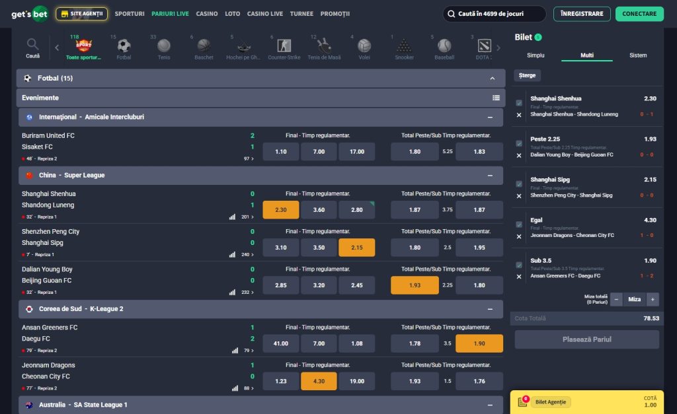Uncheck the Sub 3.5 bet checkbox
This screenshot has height=414, width=677.
519,265
